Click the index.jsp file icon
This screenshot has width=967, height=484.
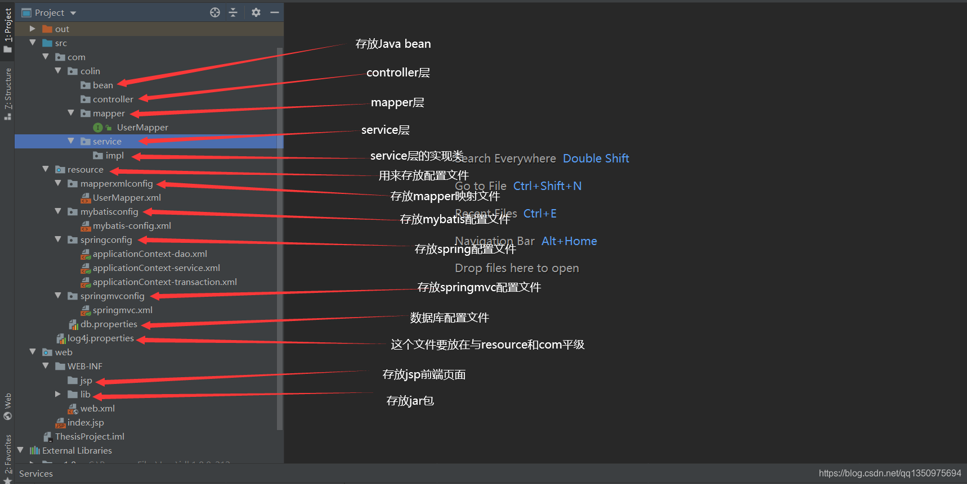tap(61, 423)
